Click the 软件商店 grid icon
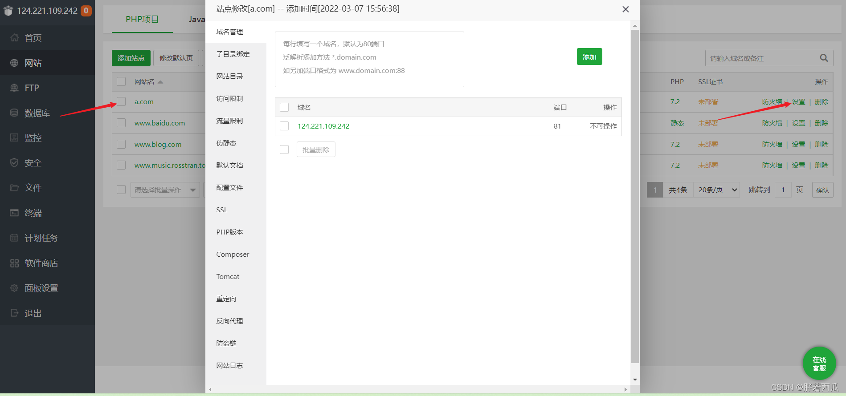The image size is (846, 396). point(14,263)
